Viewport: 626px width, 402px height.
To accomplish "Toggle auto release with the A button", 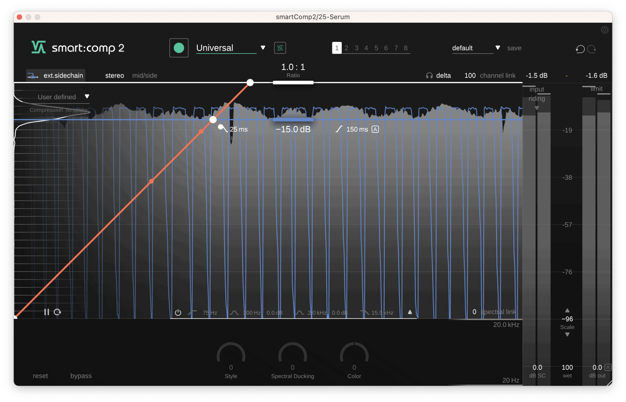I will point(375,129).
